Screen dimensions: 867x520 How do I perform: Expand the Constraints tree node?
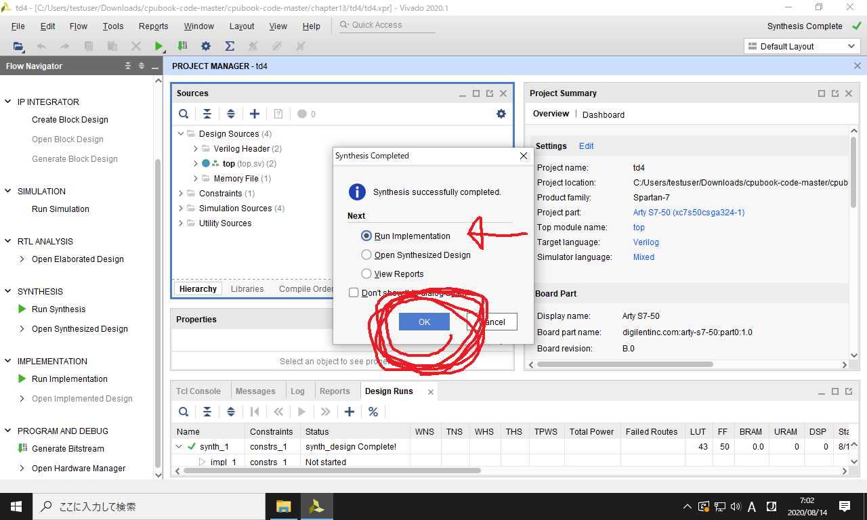tap(181, 193)
